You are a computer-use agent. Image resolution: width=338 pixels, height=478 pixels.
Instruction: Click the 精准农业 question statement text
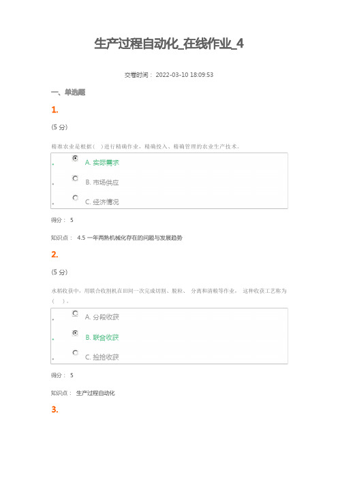pos(145,146)
